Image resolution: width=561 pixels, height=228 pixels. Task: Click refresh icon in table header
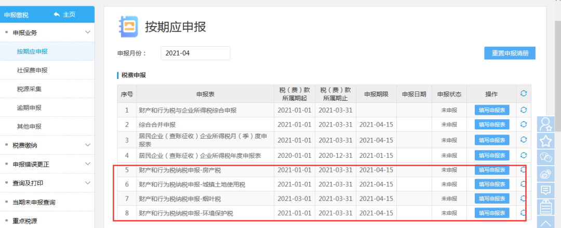524,94
